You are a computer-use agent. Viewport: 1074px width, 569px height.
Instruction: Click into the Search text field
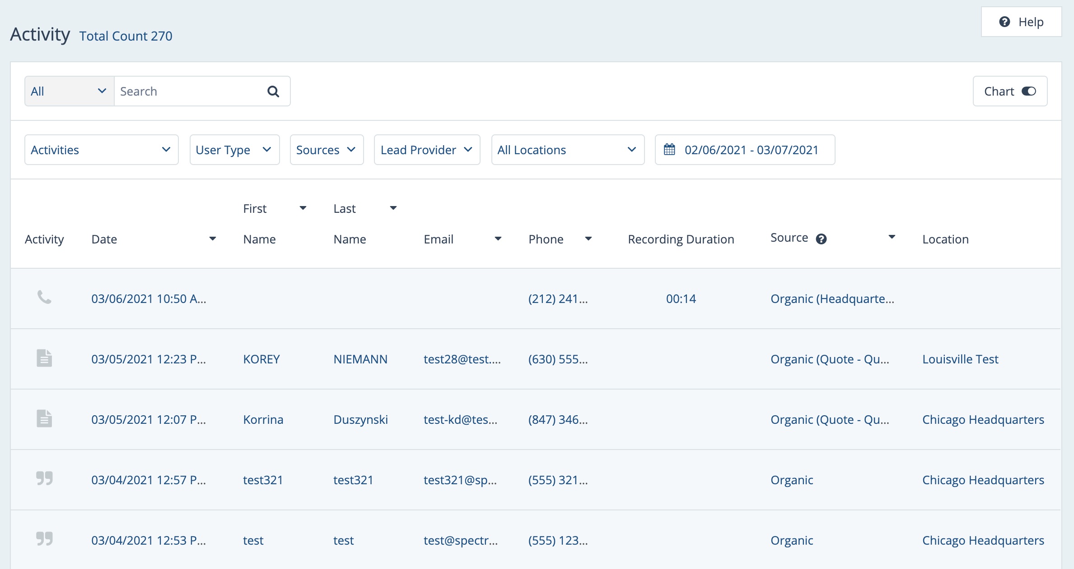tap(190, 92)
